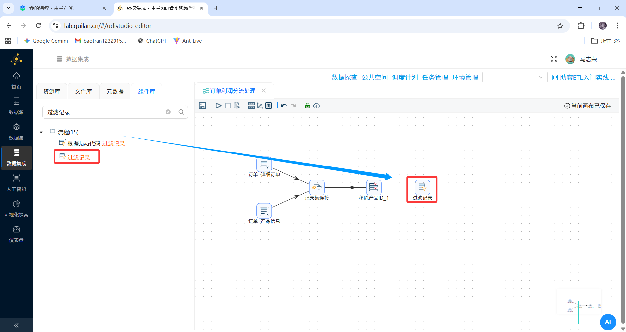Go to 首页 in sidebar
Screen dimensions: 626x332
pyautogui.click(x=16, y=81)
